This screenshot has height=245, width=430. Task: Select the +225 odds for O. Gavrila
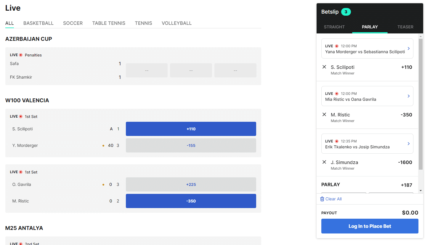pos(191,184)
